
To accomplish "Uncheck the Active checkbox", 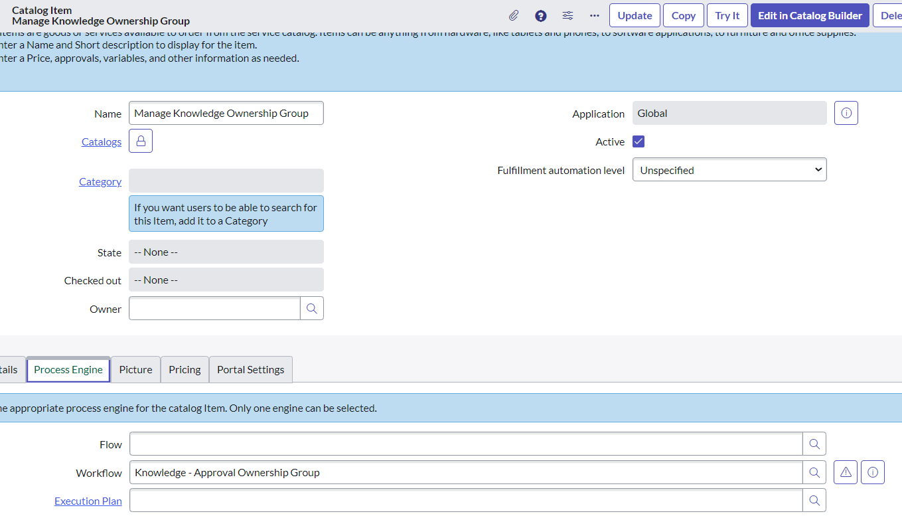I will click(639, 141).
